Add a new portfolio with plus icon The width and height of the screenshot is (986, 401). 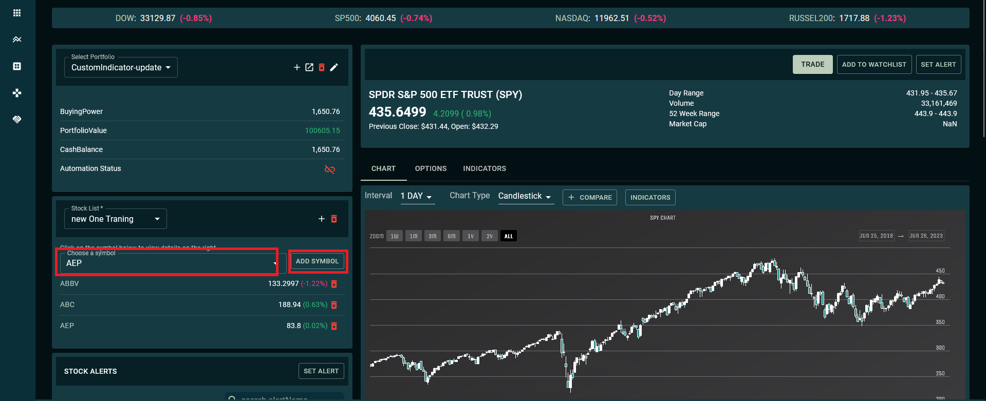[x=297, y=67]
